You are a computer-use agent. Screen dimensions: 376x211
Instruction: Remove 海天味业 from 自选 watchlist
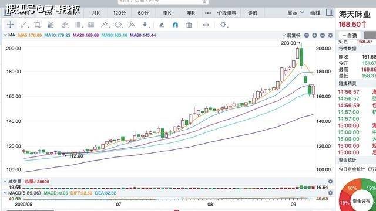350,36
